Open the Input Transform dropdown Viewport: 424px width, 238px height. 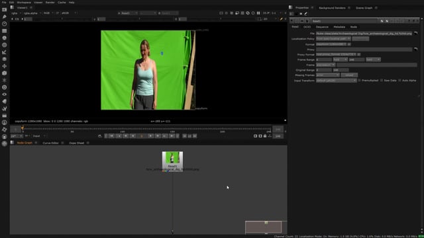click(x=337, y=81)
